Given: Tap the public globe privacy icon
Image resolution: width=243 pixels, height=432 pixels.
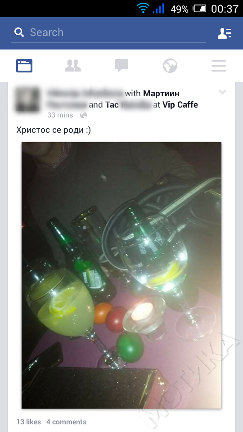Looking at the screenshot, I should [x=84, y=115].
